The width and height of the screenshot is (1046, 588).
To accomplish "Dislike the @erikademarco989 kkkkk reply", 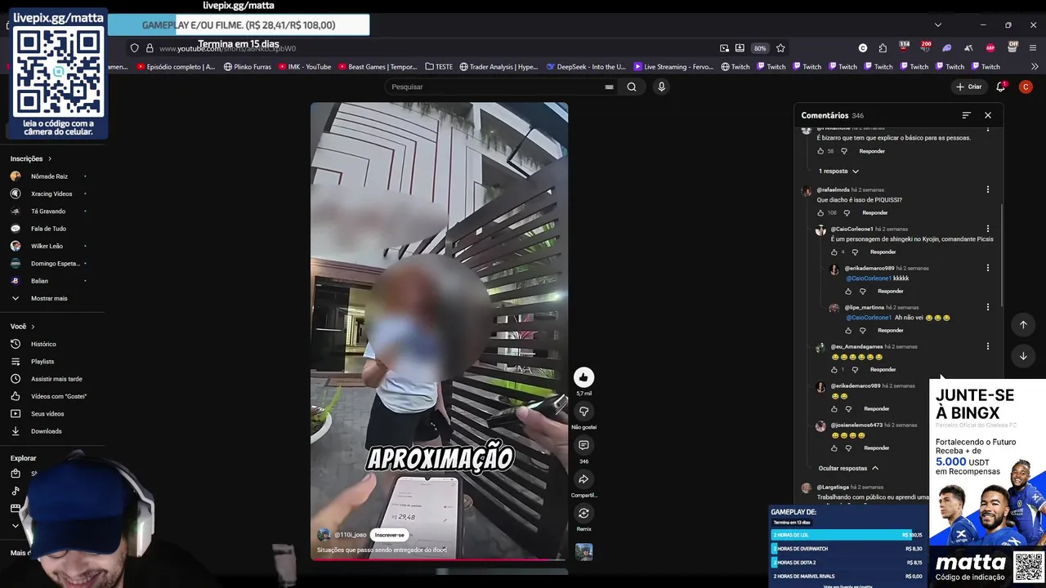I will click(x=862, y=292).
